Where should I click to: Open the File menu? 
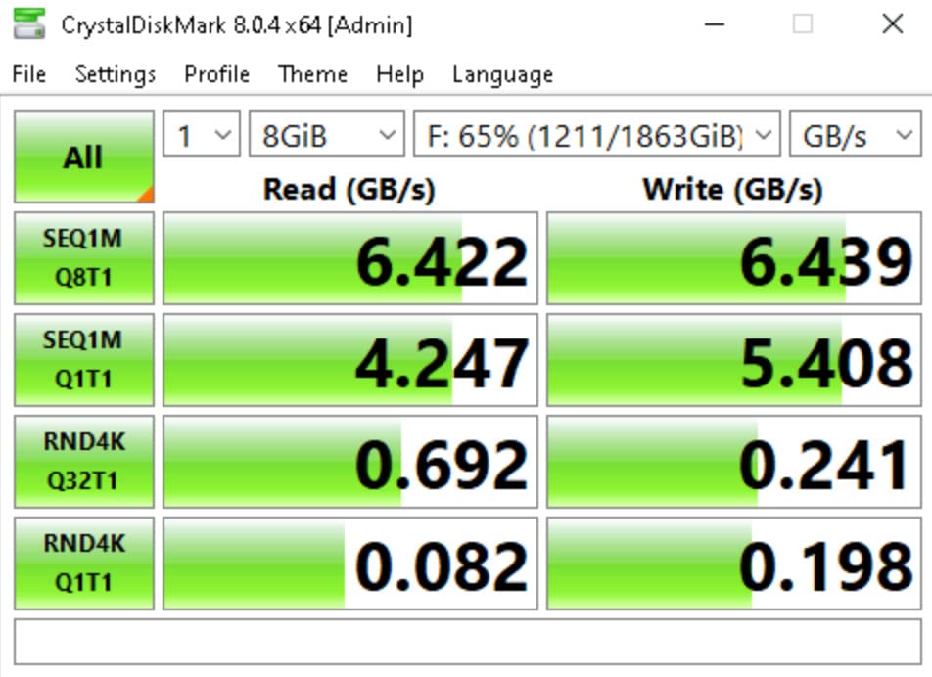point(29,74)
